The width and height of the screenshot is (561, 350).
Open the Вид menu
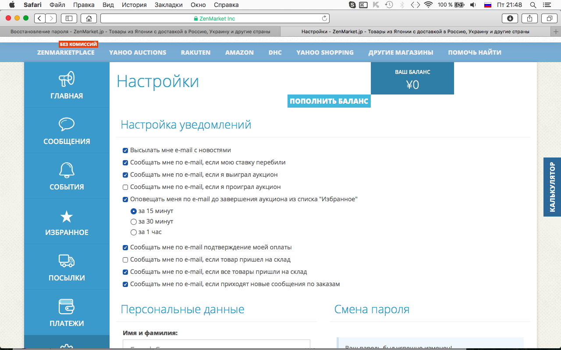[108, 5]
